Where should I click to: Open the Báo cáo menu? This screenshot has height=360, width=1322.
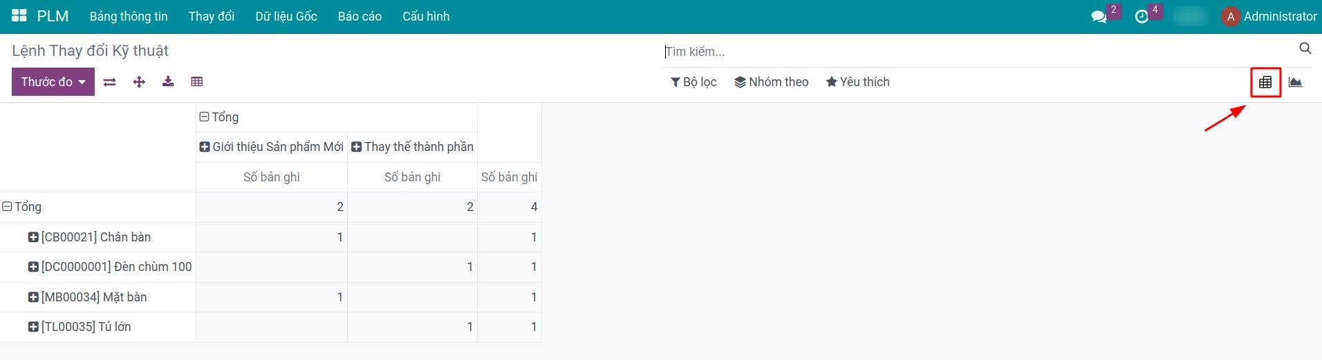click(360, 17)
